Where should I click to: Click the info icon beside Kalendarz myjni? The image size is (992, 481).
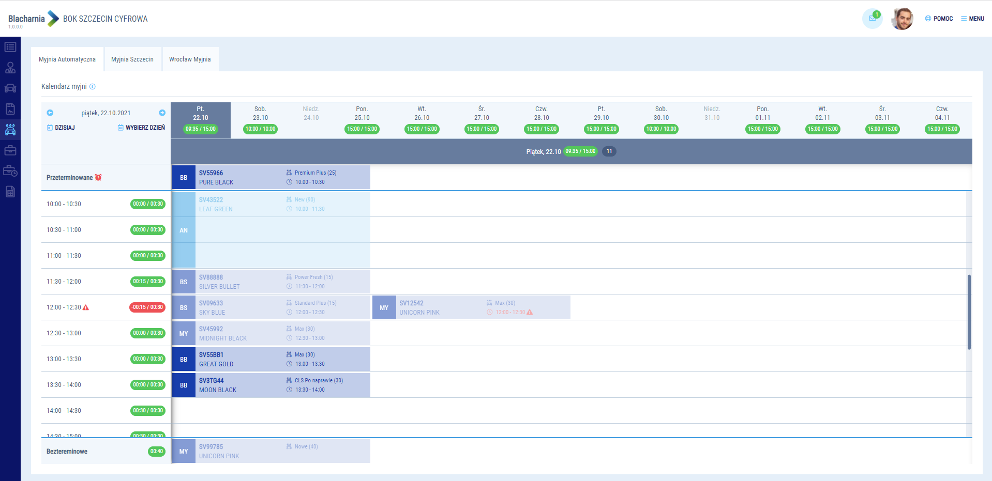pyautogui.click(x=93, y=87)
